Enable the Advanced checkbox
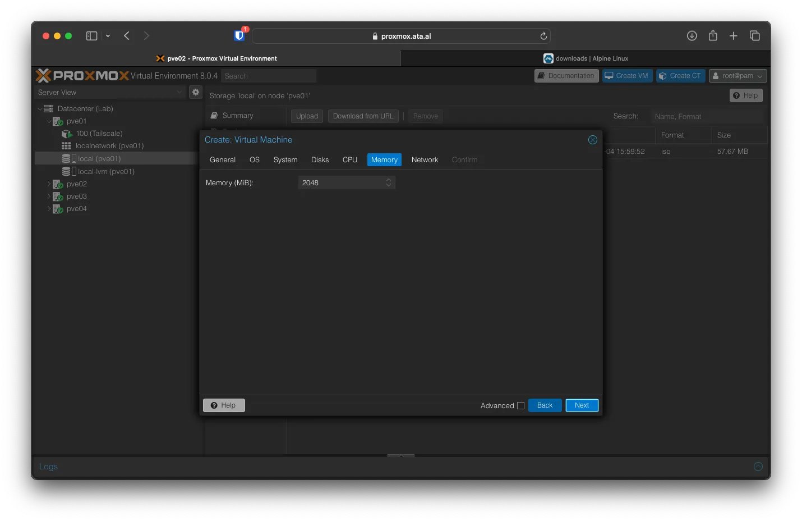802x521 pixels. 520,405
